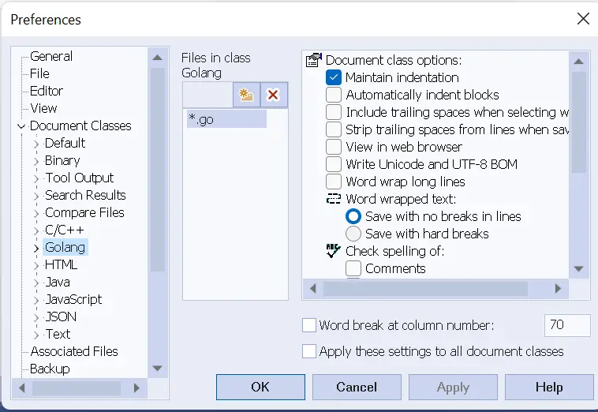Click the Help button
The height and width of the screenshot is (412, 598).
[x=549, y=387]
